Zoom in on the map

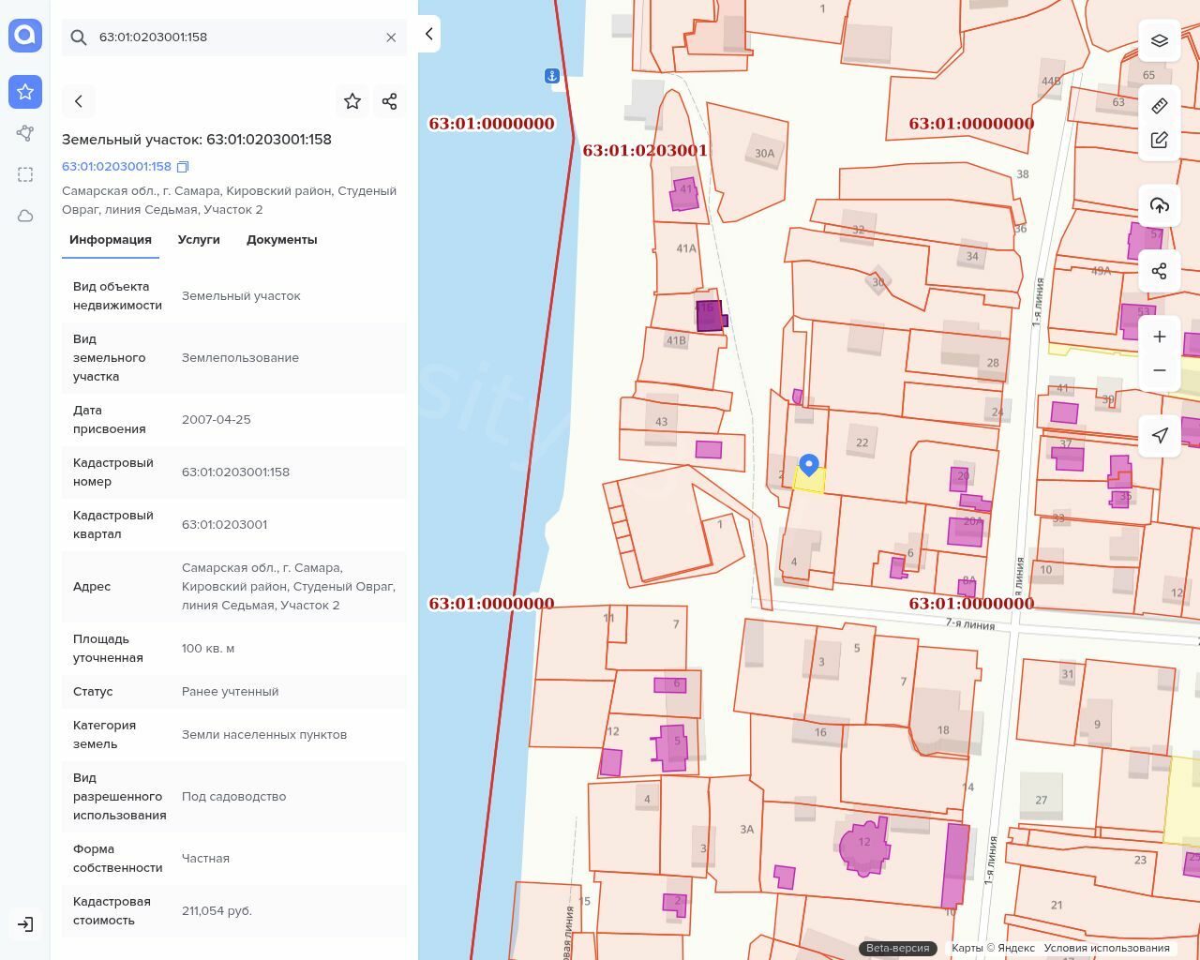[x=1160, y=337]
